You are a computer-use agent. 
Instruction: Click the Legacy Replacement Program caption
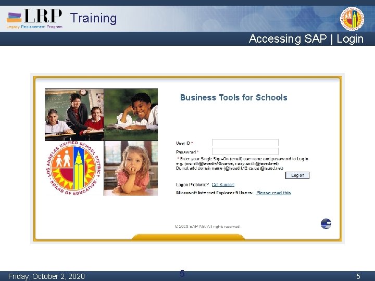(34, 27)
